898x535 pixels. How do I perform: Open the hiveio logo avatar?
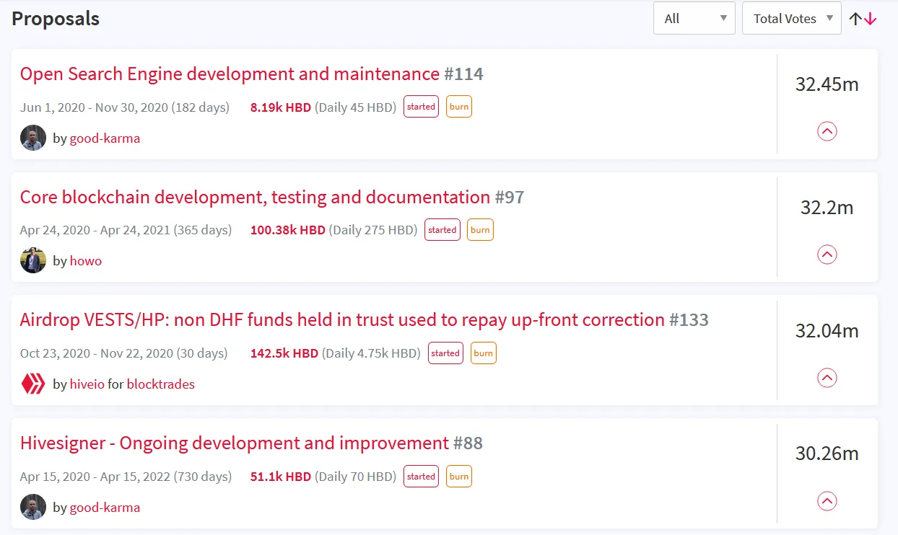click(33, 384)
